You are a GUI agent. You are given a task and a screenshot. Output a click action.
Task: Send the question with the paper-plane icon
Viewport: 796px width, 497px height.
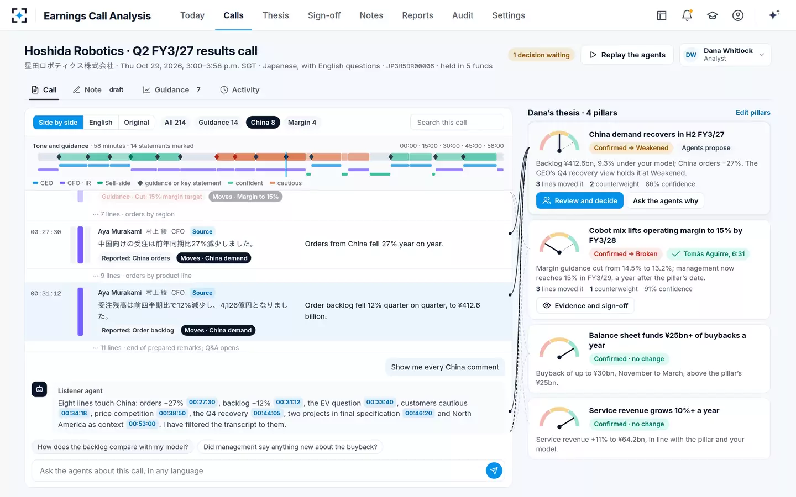click(494, 470)
